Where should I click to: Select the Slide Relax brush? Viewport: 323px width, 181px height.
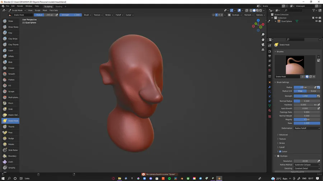[x=10, y=150]
